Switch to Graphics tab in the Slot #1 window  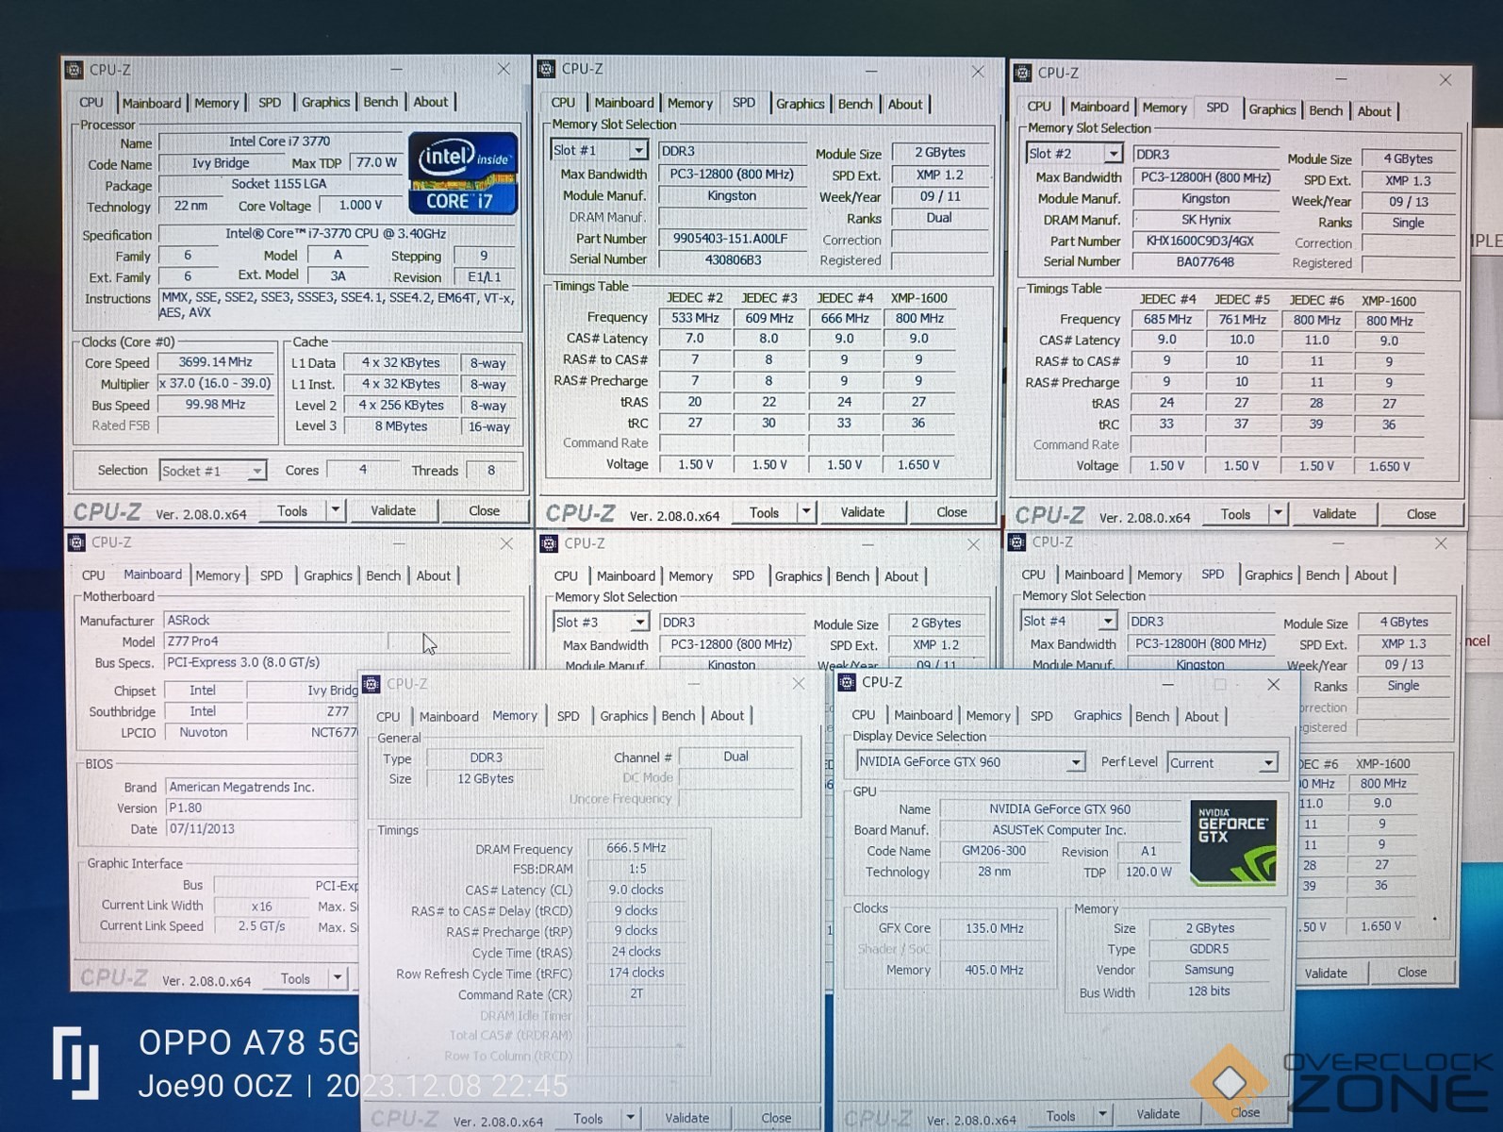click(x=801, y=104)
